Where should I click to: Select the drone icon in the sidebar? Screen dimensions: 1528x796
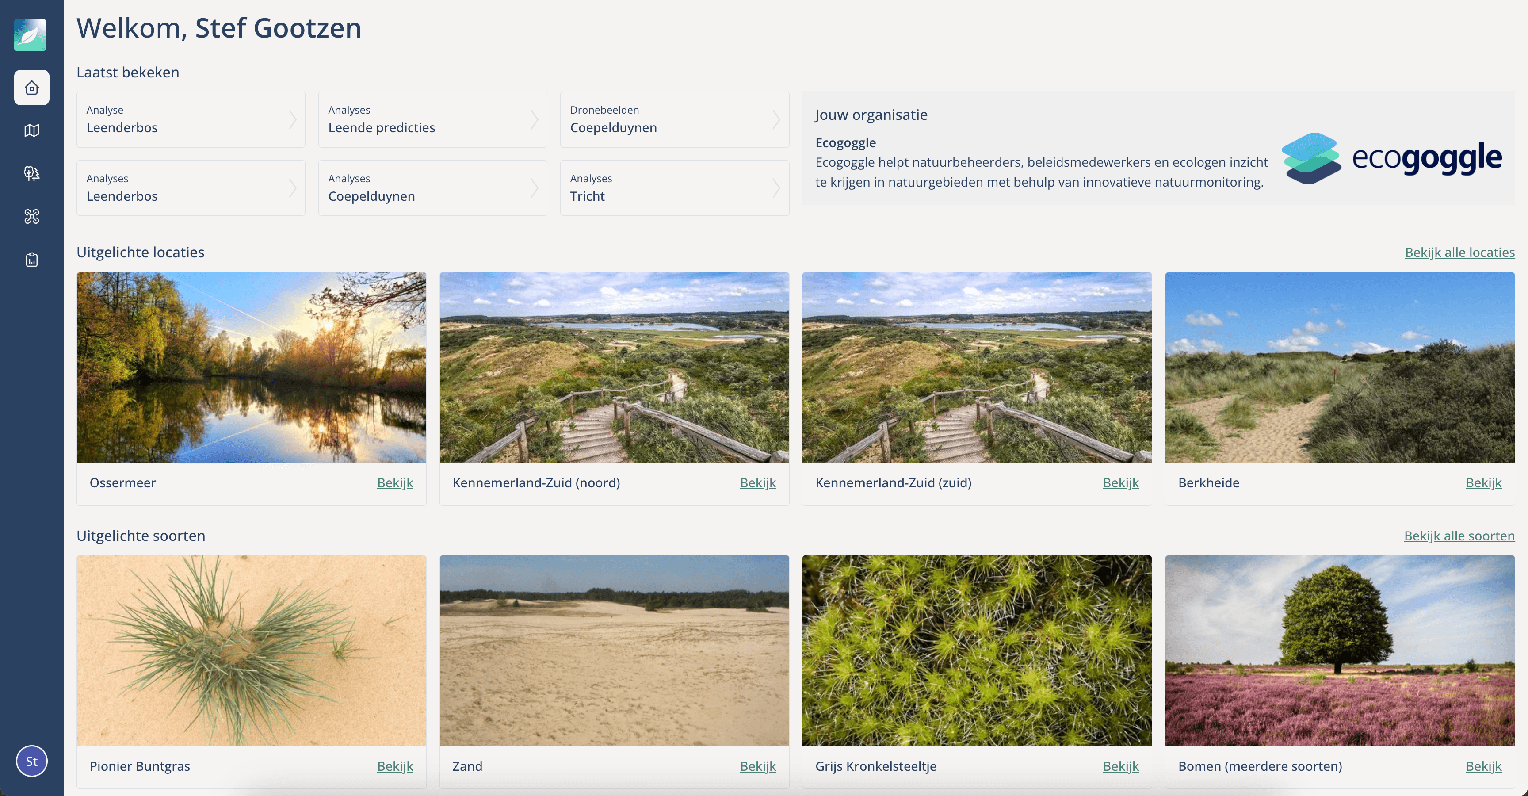click(31, 217)
